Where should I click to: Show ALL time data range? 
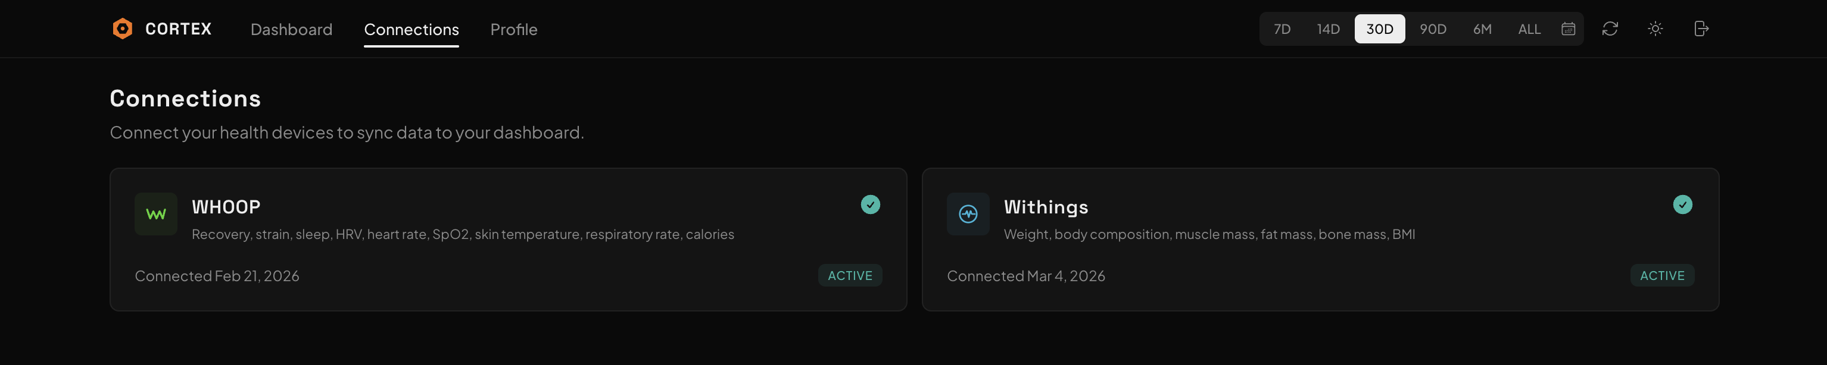coord(1529,29)
